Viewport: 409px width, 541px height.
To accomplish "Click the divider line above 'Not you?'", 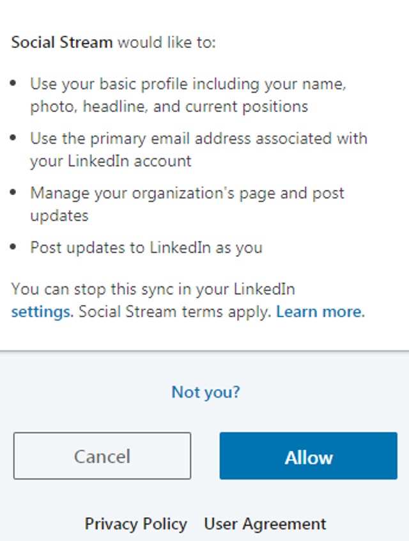I will (x=204, y=351).
